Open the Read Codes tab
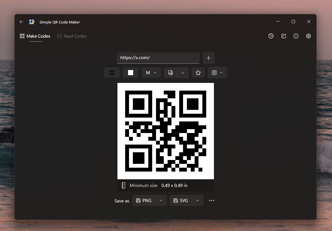This screenshot has height=231, width=332. coord(72,36)
